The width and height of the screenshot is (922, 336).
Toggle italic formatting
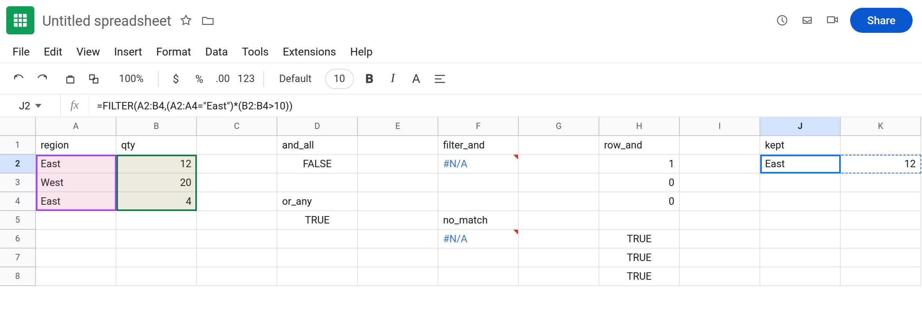(x=393, y=79)
